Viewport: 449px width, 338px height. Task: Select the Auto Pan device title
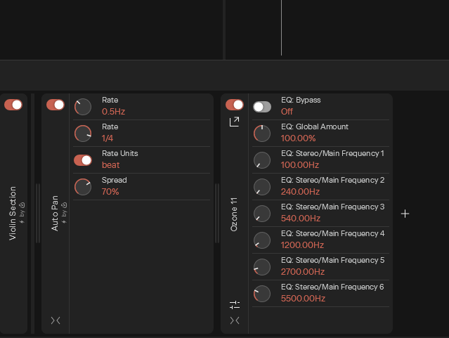(x=54, y=213)
